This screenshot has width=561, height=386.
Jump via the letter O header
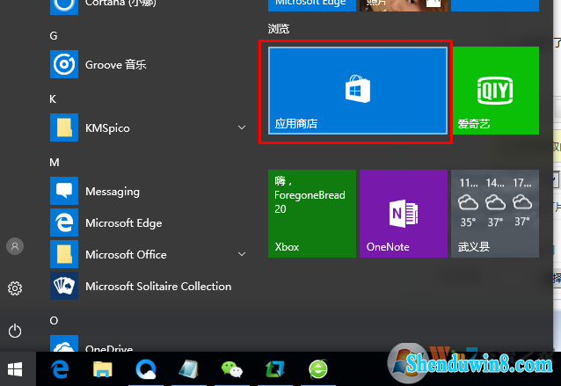tap(54, 321)
